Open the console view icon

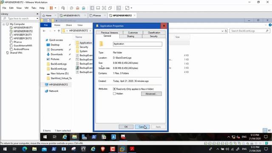(x=119, y=8)
